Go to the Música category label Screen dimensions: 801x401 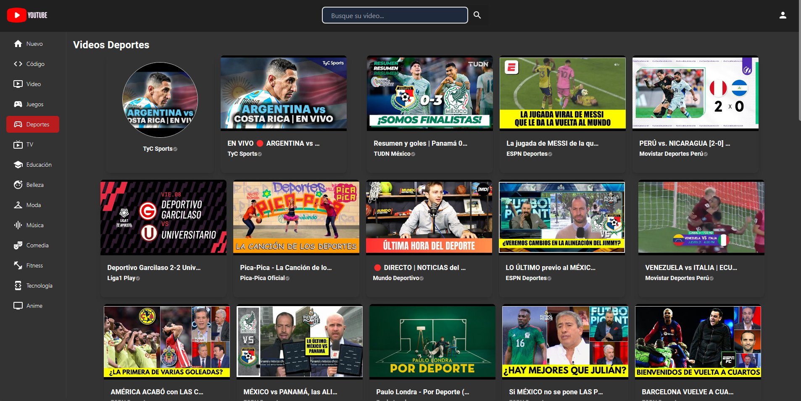[x=35, y=225]
